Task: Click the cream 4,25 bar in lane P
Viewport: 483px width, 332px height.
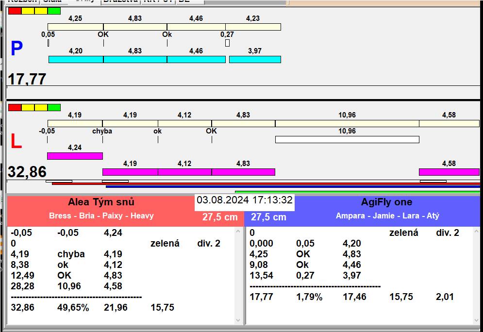Action: click(75, 27)
